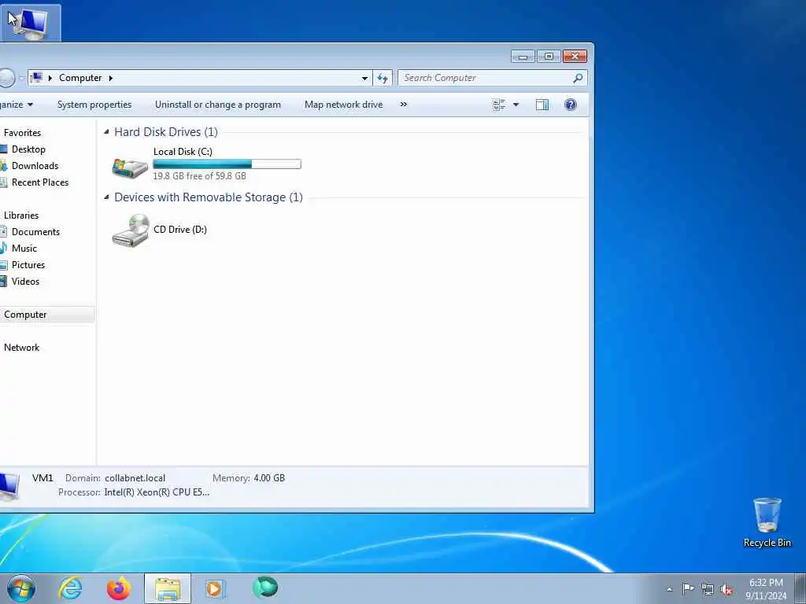
Task: Click the 19.8 GB free of 59.8 GB text
Action: [x=199, y=175]
